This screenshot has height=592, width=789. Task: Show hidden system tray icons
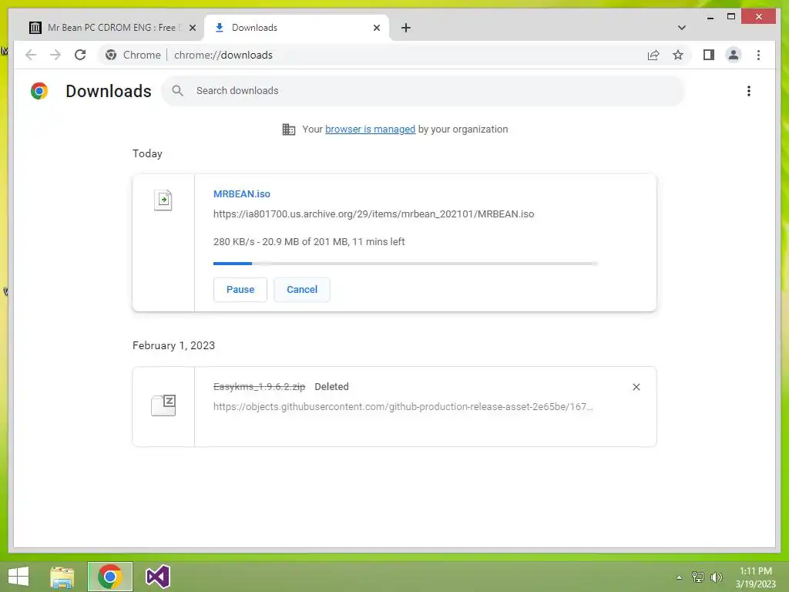click(x=679, y=577)
